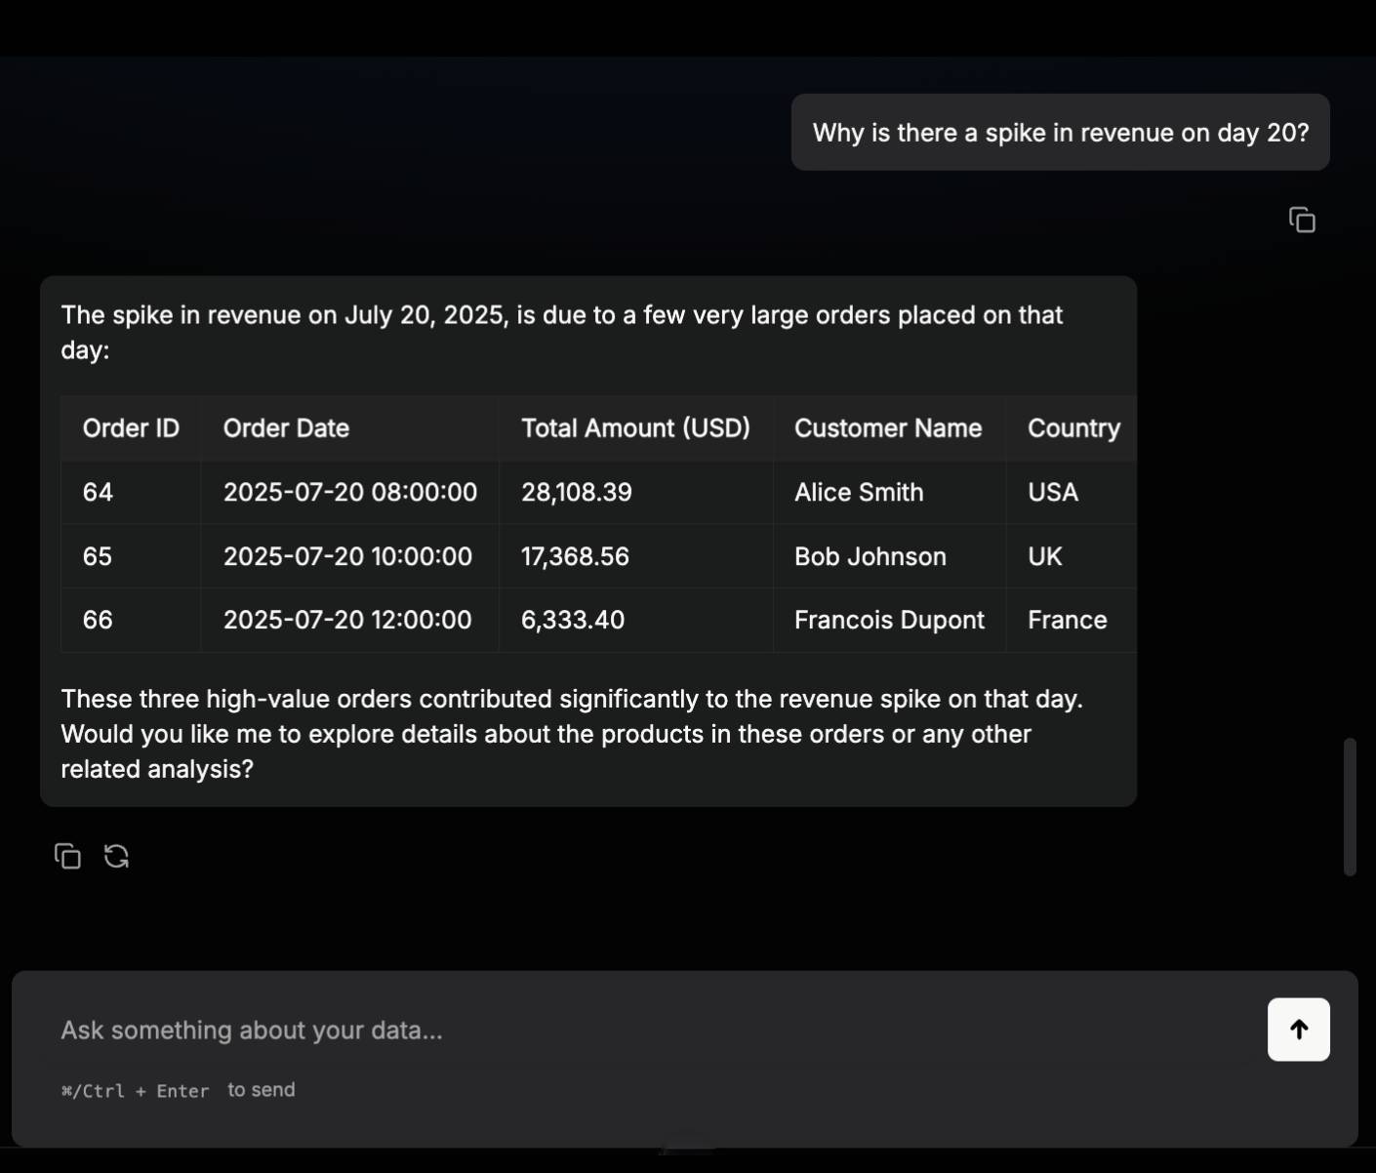Click the Total Amount (USD) column header
The height and width of the screenshot is (1173, 1376).
(x=635, y=428)
